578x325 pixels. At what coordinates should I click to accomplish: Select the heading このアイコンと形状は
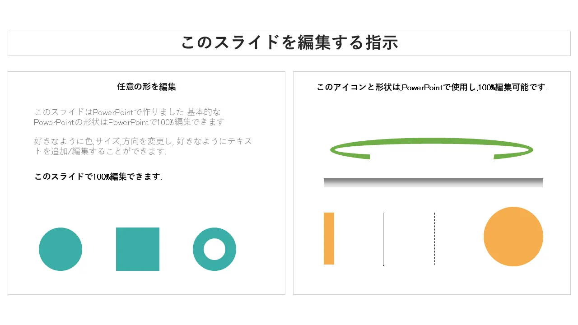432,87
